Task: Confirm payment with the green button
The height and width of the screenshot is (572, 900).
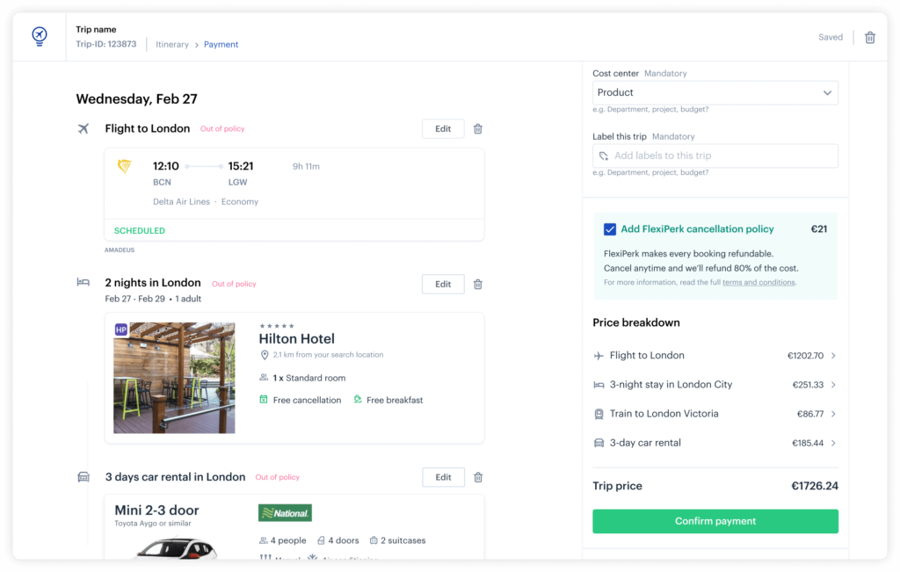Action: (x=715, y=521)
